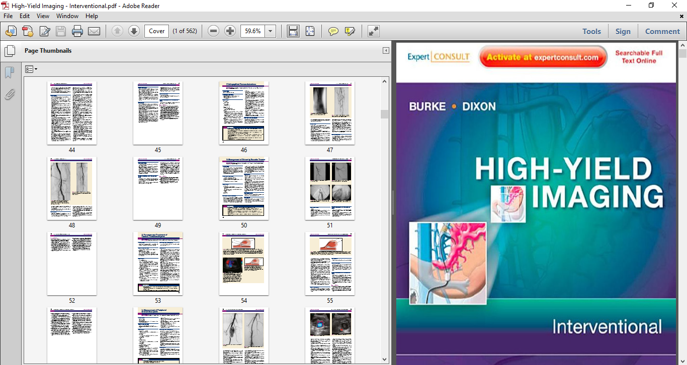Click the zoom percentage field 59.6%
Viewport: 687px width, 365px height.
tap(252, 31)
